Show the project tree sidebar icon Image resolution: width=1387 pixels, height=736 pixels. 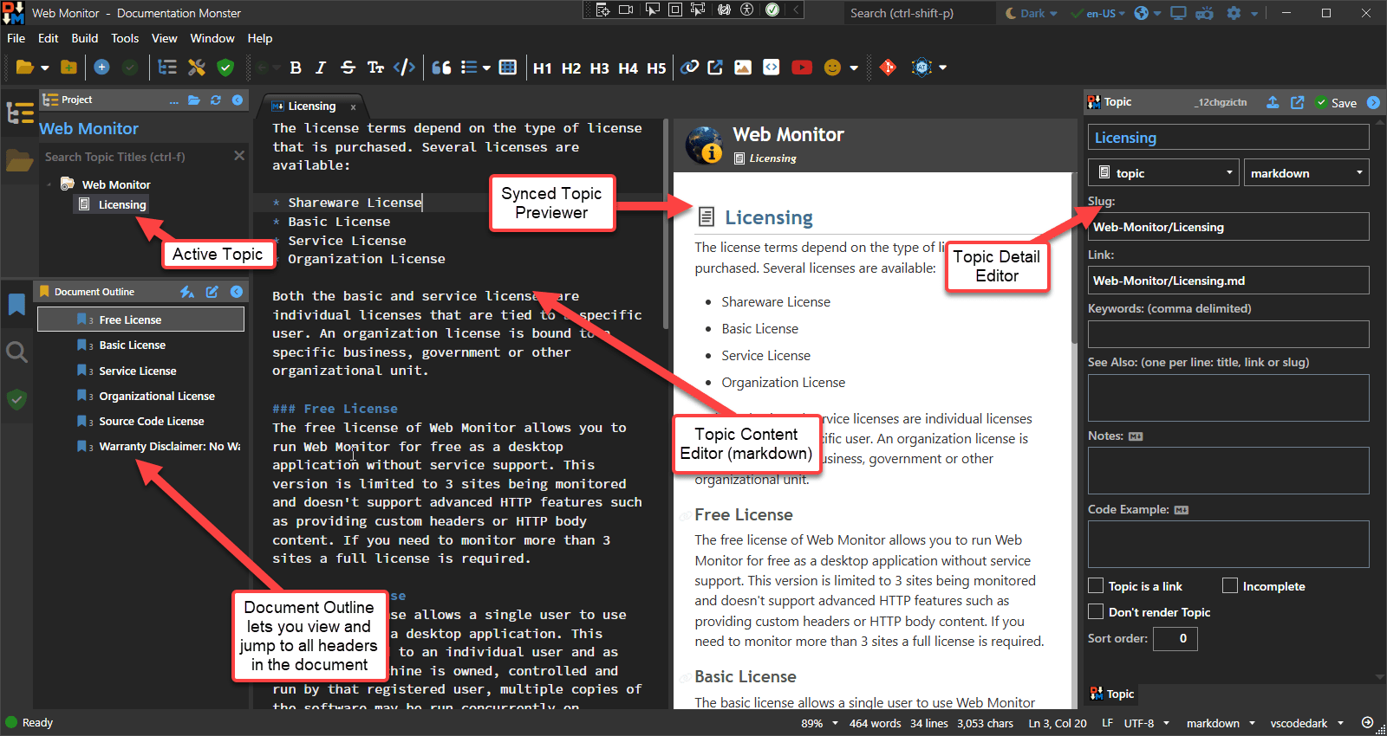19,113
